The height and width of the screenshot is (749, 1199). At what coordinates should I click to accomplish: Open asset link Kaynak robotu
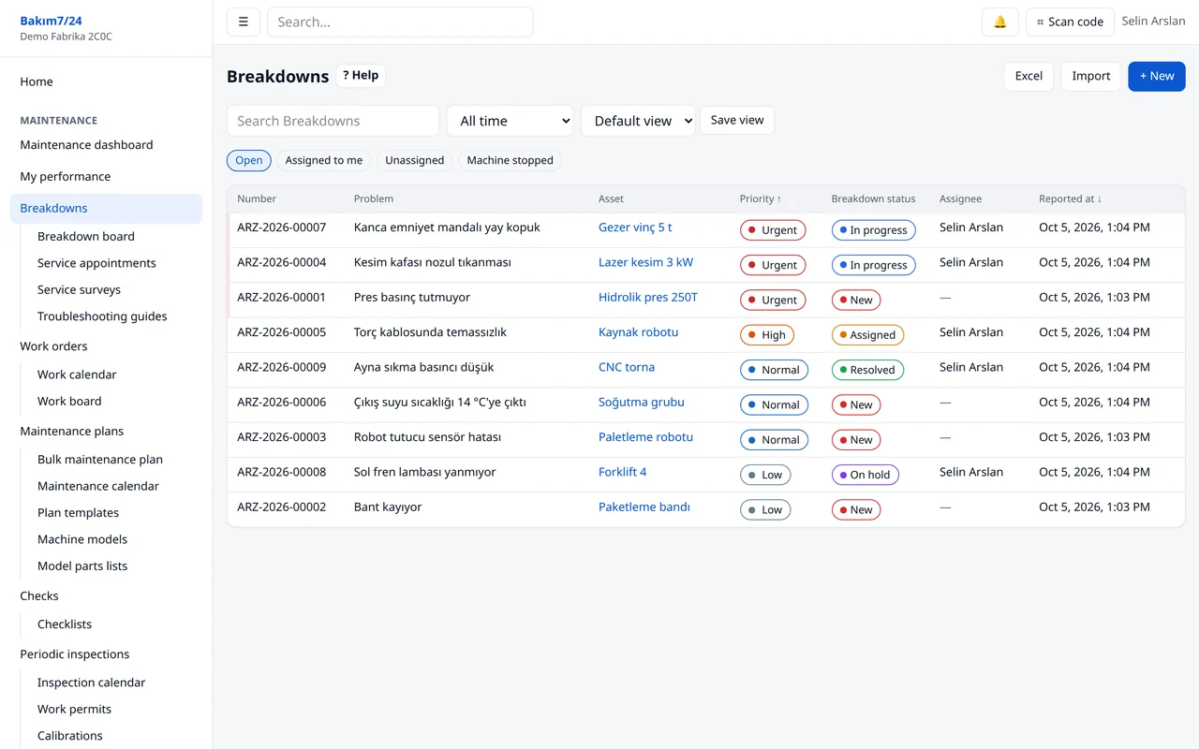point(639,332)
